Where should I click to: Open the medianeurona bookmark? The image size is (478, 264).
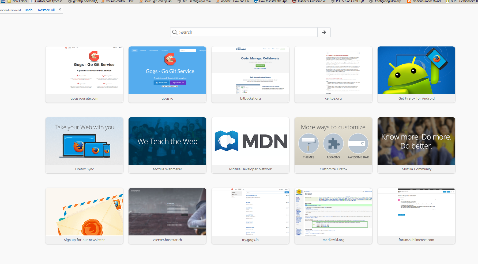click(x=425, y=1)
